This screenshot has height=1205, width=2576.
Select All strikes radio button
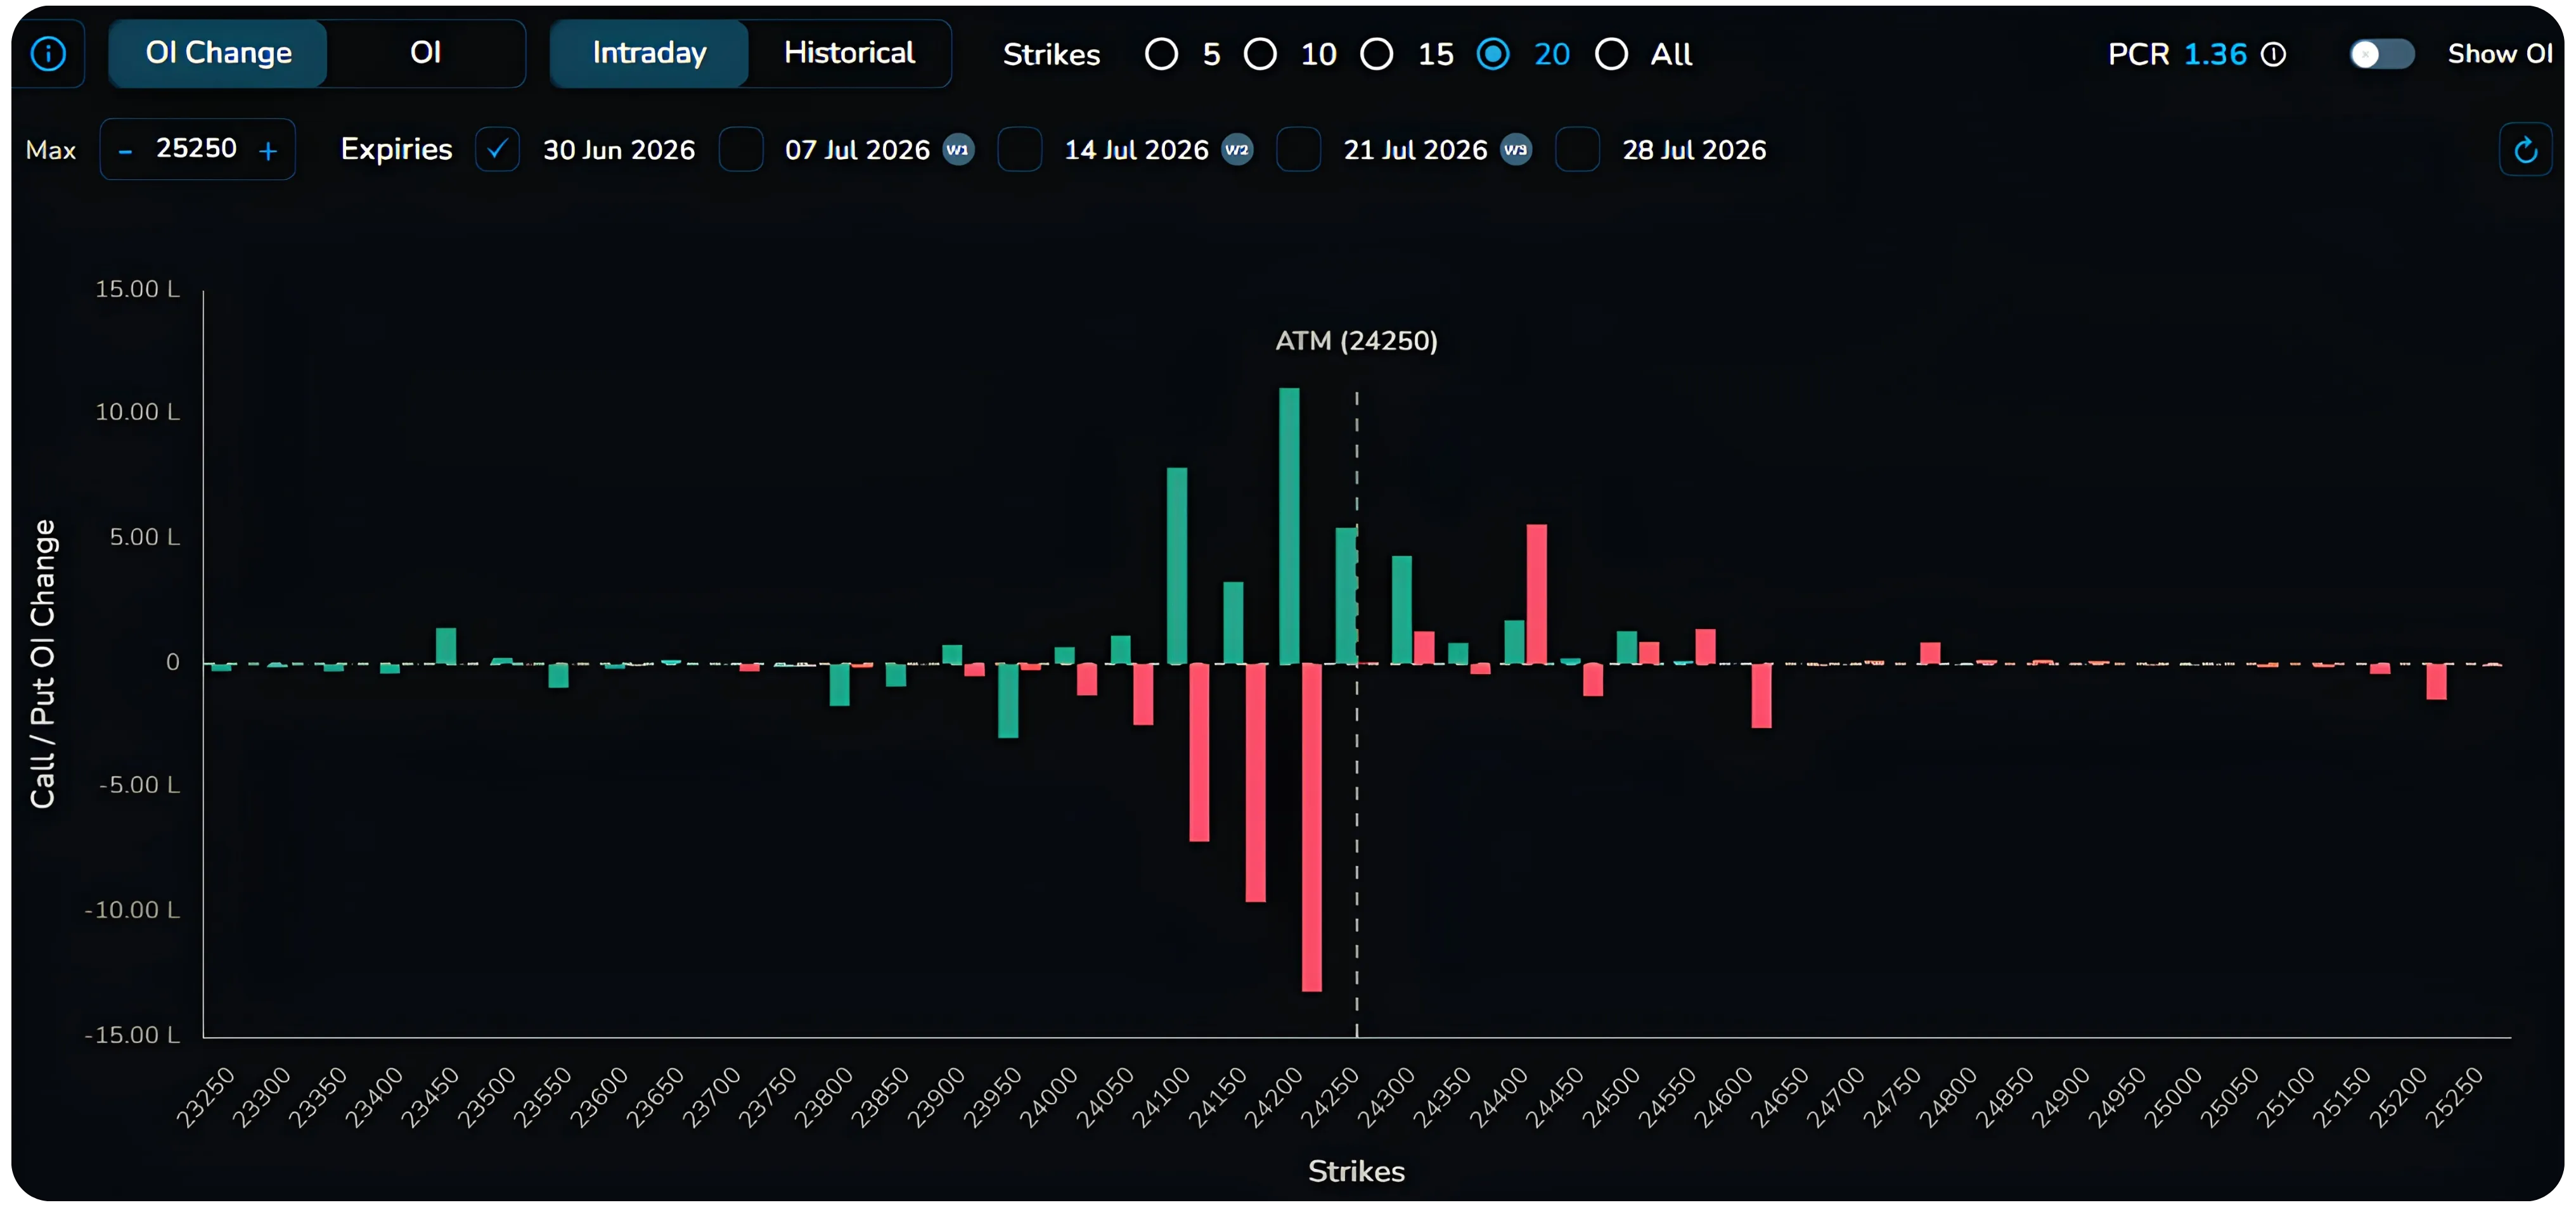1611,54
